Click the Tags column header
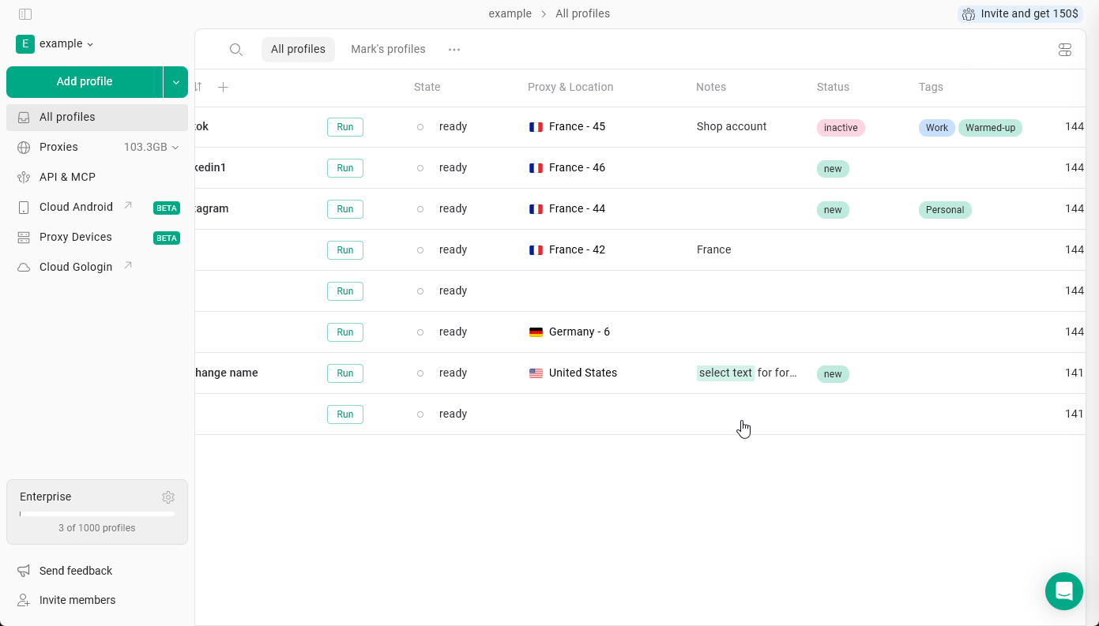 tap(931, 87)
